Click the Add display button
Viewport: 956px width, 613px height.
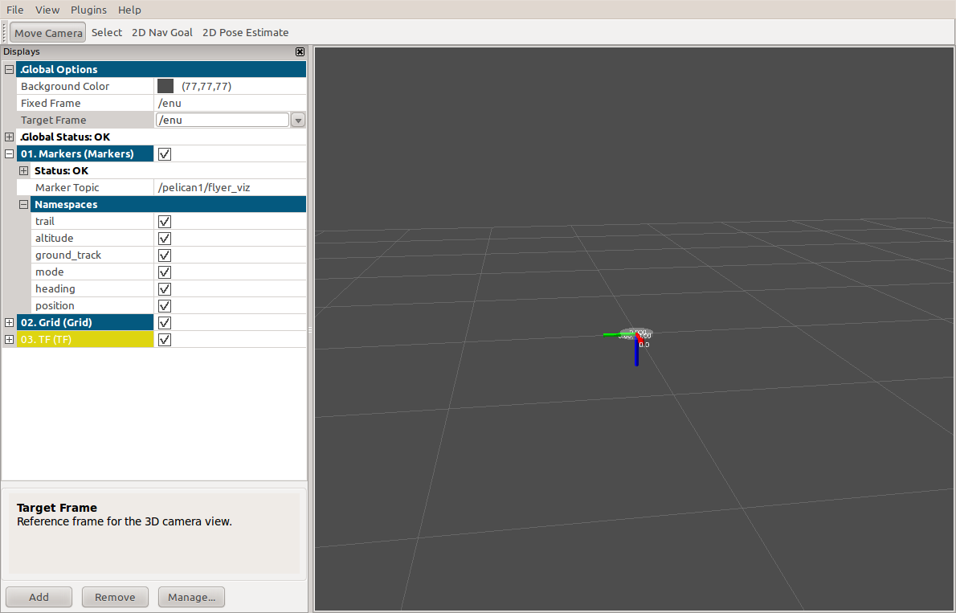click(x=39, y=597)
